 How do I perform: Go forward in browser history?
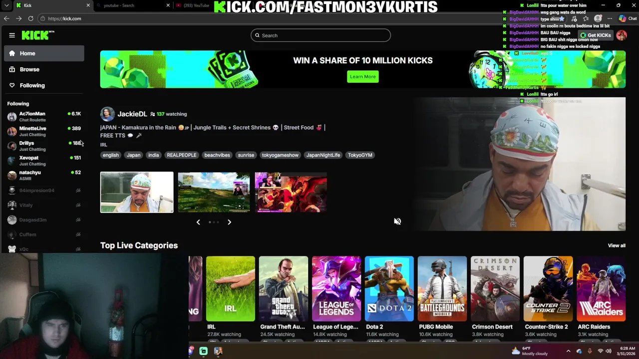pos(18,18)
